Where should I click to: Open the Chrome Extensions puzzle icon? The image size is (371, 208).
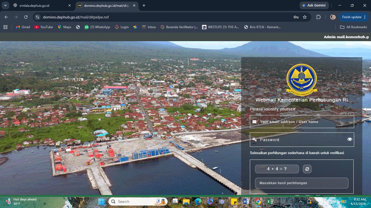(318, 17)
